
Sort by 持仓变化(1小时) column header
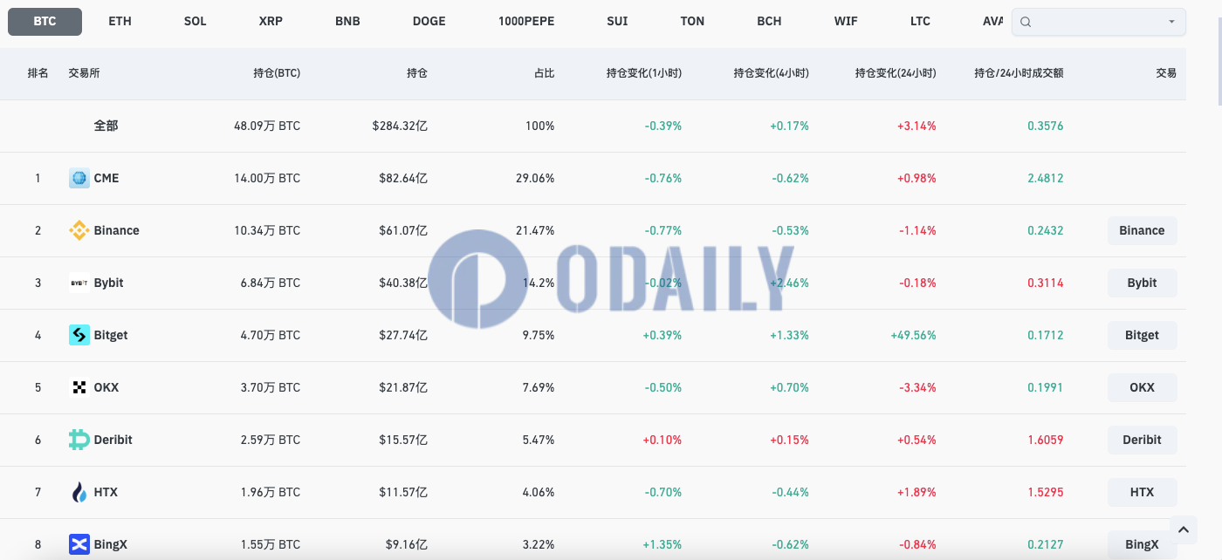pyautogui.click(x=644, y=73)
